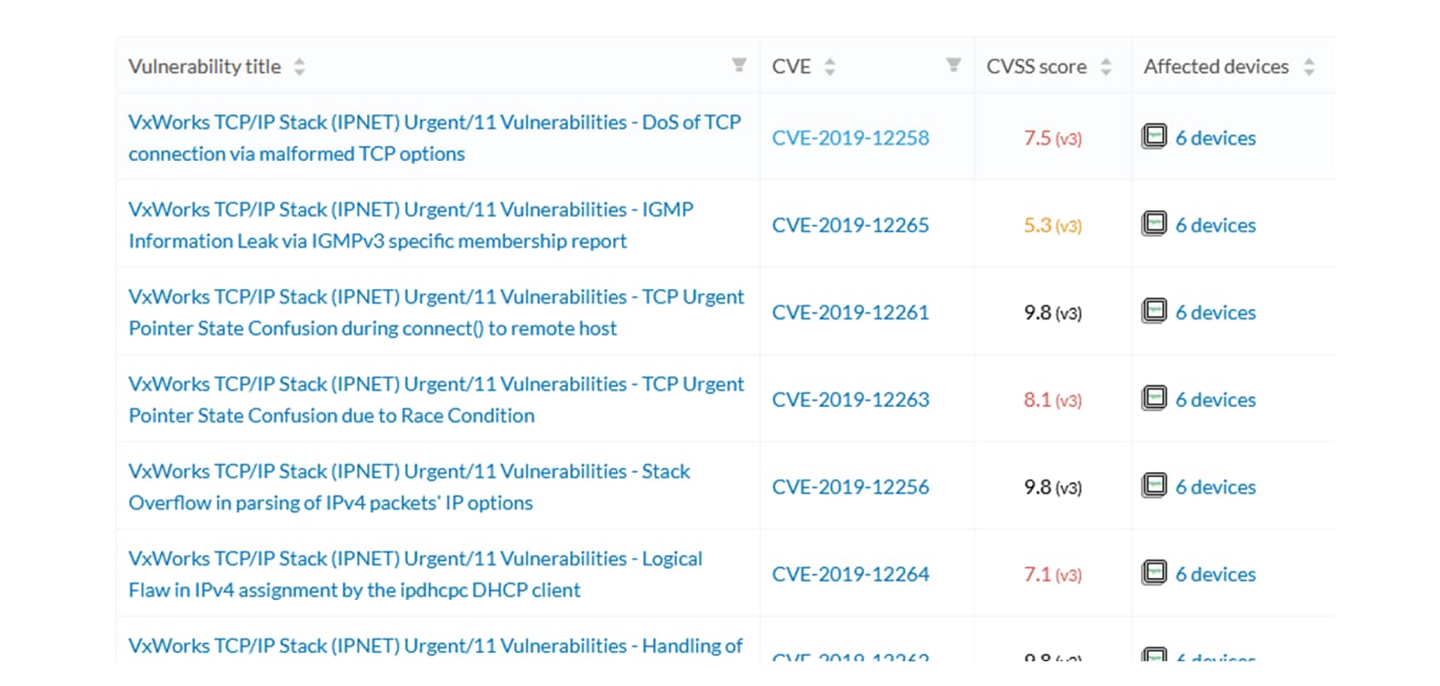1440x686 pixels.
Task: Open CVE-2019-12256 link
Action: coord(850,487)
